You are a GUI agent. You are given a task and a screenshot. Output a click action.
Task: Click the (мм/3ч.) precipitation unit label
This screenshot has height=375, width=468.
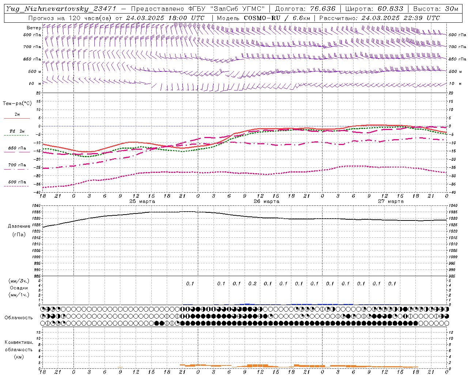click(x=19, y=281)
